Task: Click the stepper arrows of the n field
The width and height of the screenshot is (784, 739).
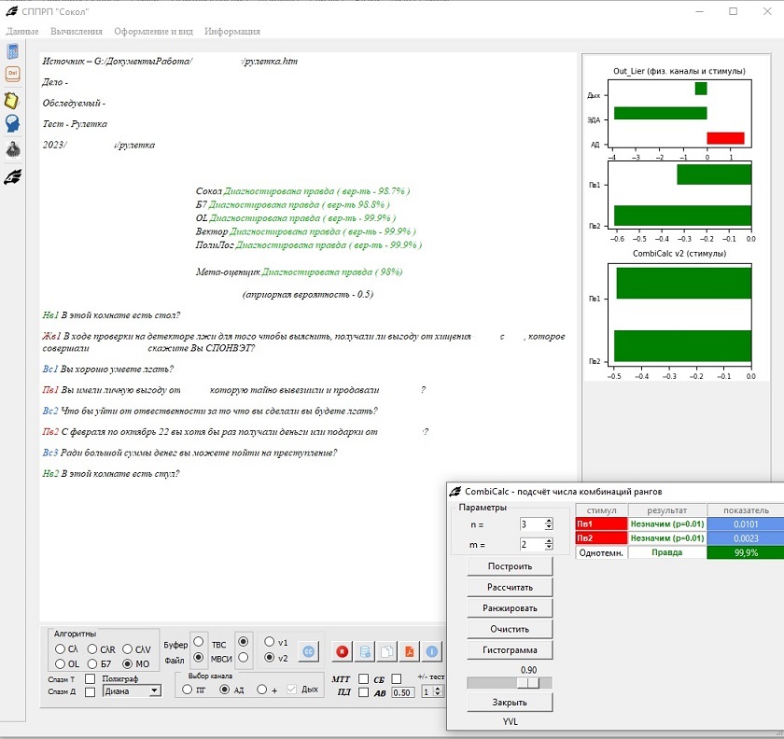Action: tap(549, 524)
